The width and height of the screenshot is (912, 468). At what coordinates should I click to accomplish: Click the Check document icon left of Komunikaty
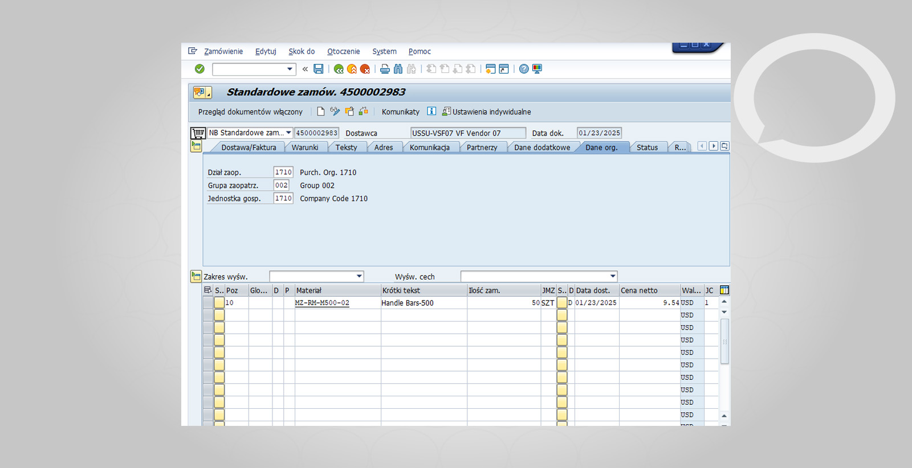pyautogui.click(x=363, y=112)
